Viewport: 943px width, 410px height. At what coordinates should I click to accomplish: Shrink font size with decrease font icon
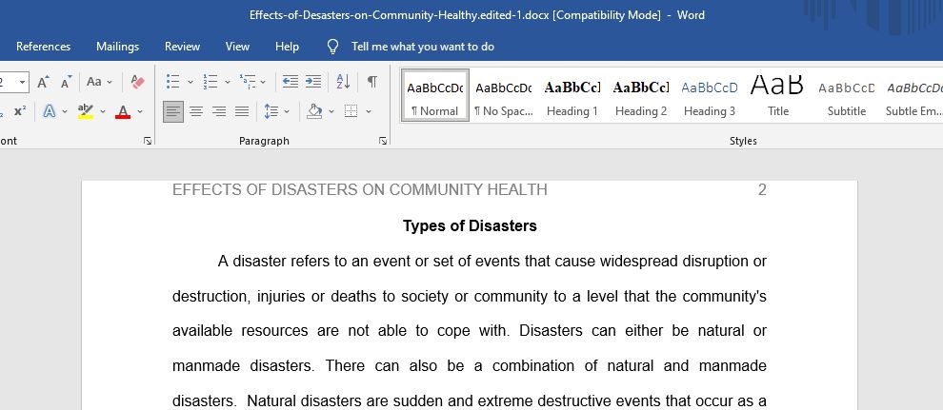66,82
